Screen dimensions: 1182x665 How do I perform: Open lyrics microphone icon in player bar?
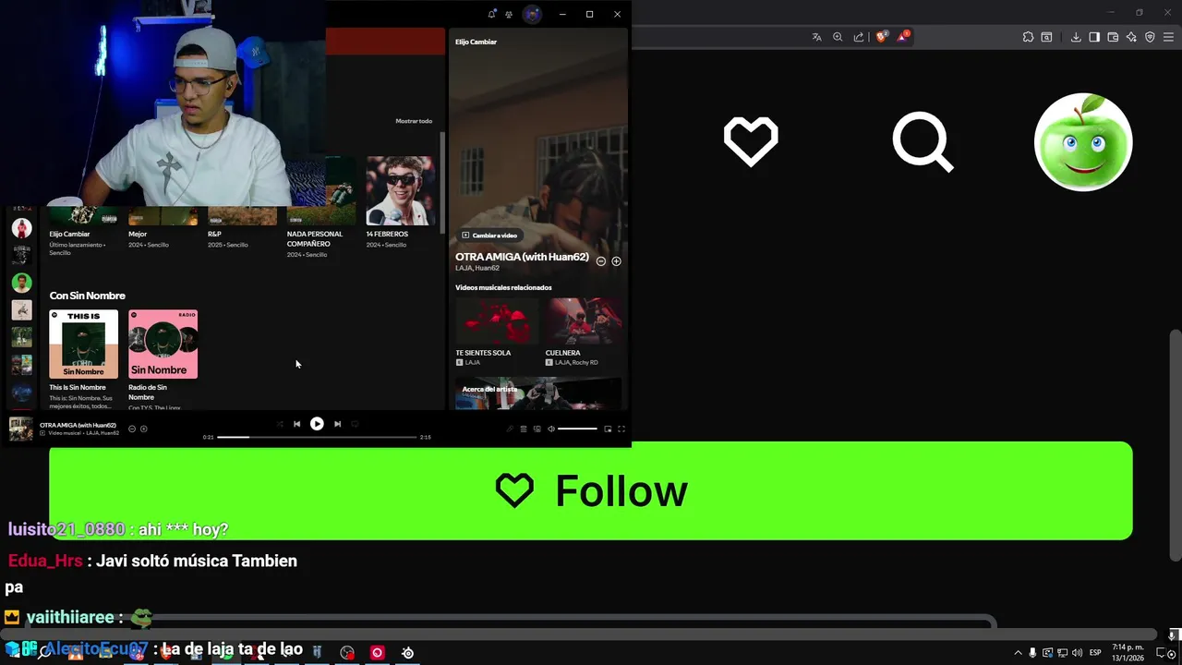coord(510,429)
